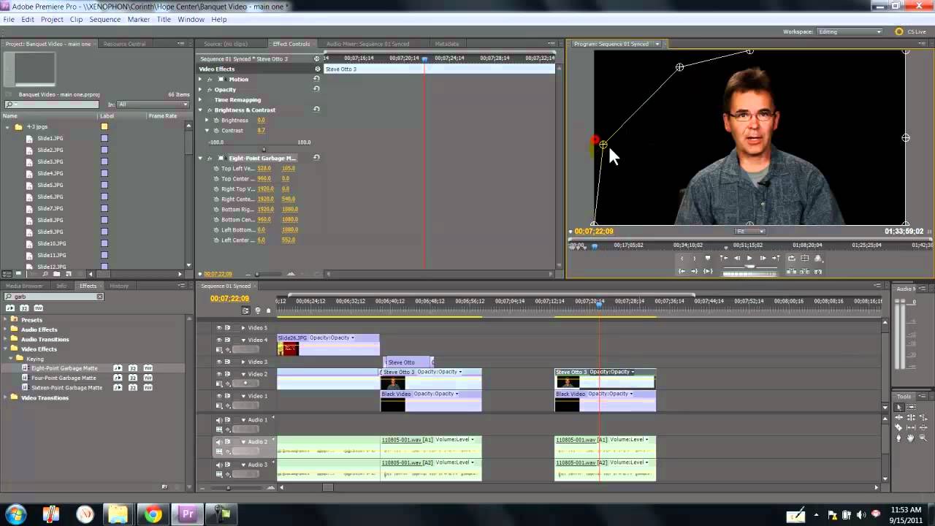935x526 pixels.
Task: Hide the Video 2 track output
Action: (218, 374)
